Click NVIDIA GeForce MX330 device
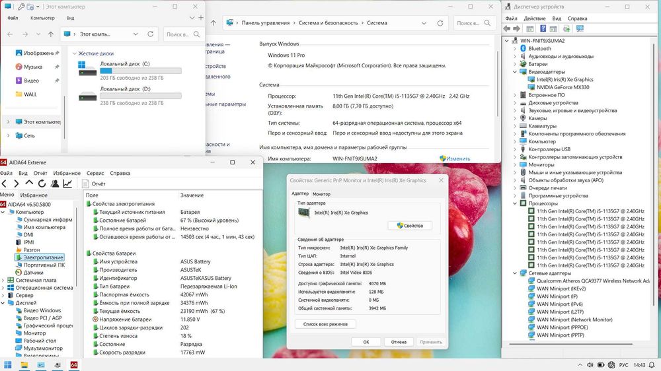 pyautogui.click(x=563, y=87)
